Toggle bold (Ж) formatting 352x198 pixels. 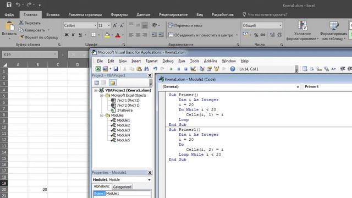67,35
